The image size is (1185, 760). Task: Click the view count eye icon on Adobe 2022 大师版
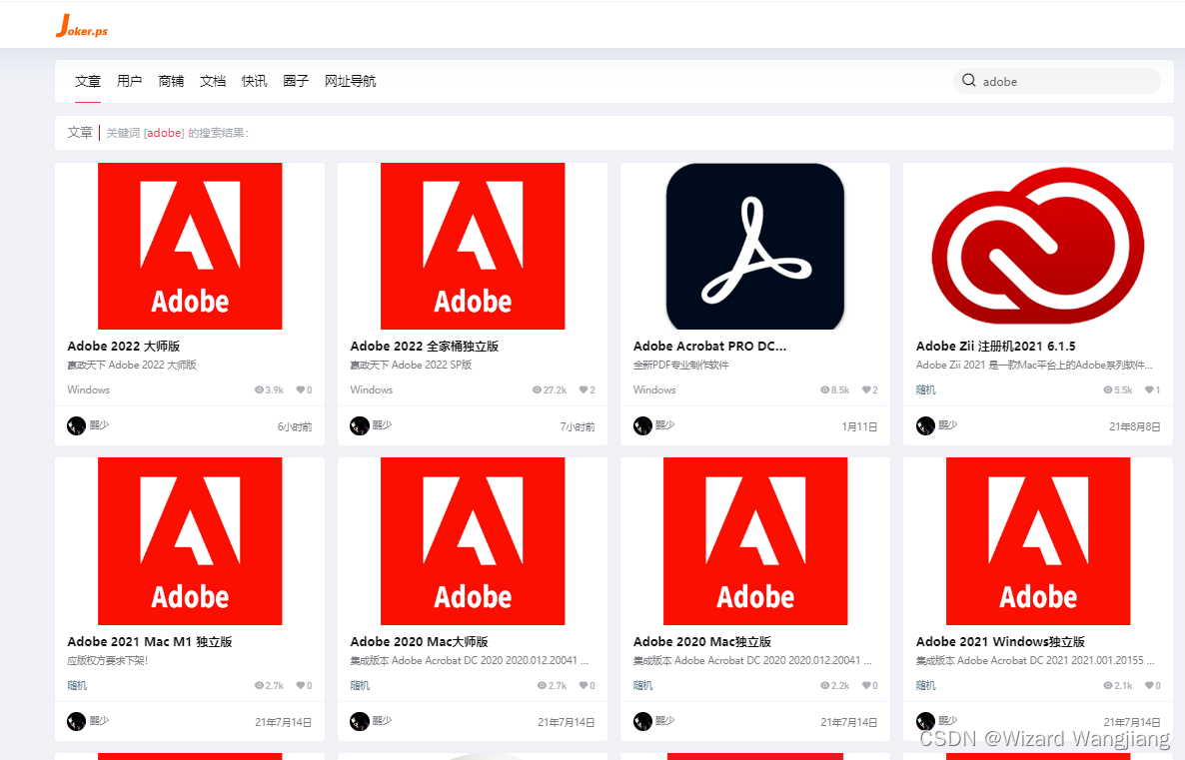point(260,389)
